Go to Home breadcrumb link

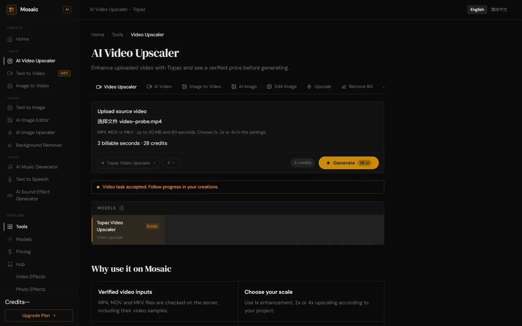coord(98,35)
